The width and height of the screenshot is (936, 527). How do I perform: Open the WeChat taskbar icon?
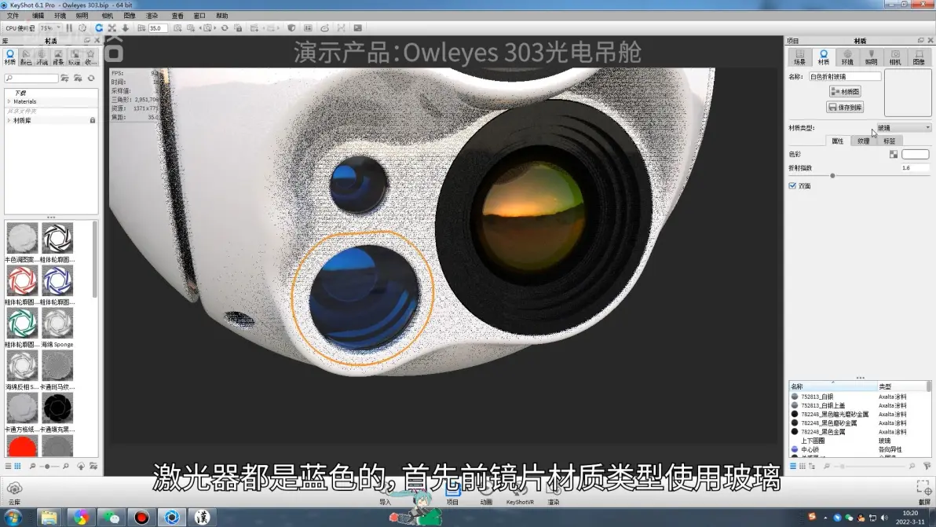(111, 517)
